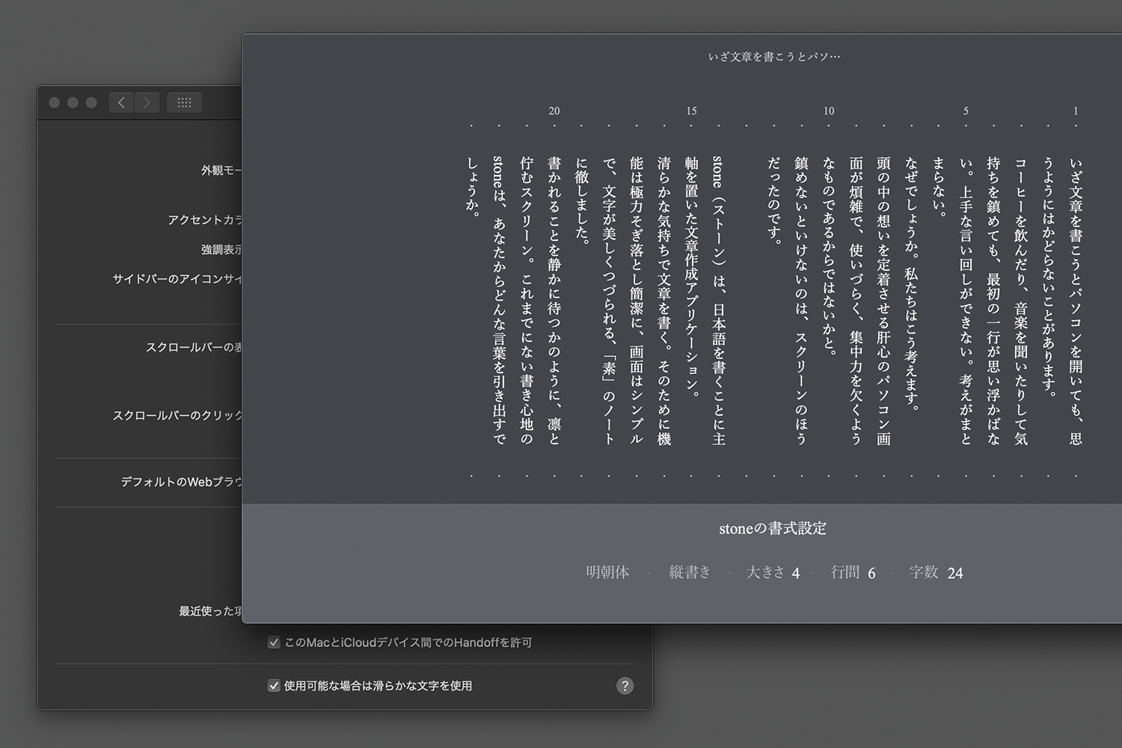
Task: Select line number 10 marker
Action: (828, 111)
